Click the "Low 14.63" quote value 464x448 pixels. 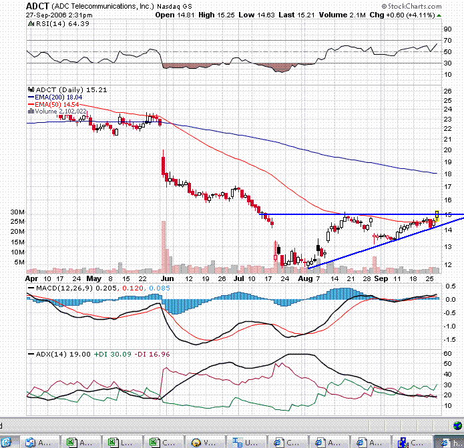tap(256, 15)
